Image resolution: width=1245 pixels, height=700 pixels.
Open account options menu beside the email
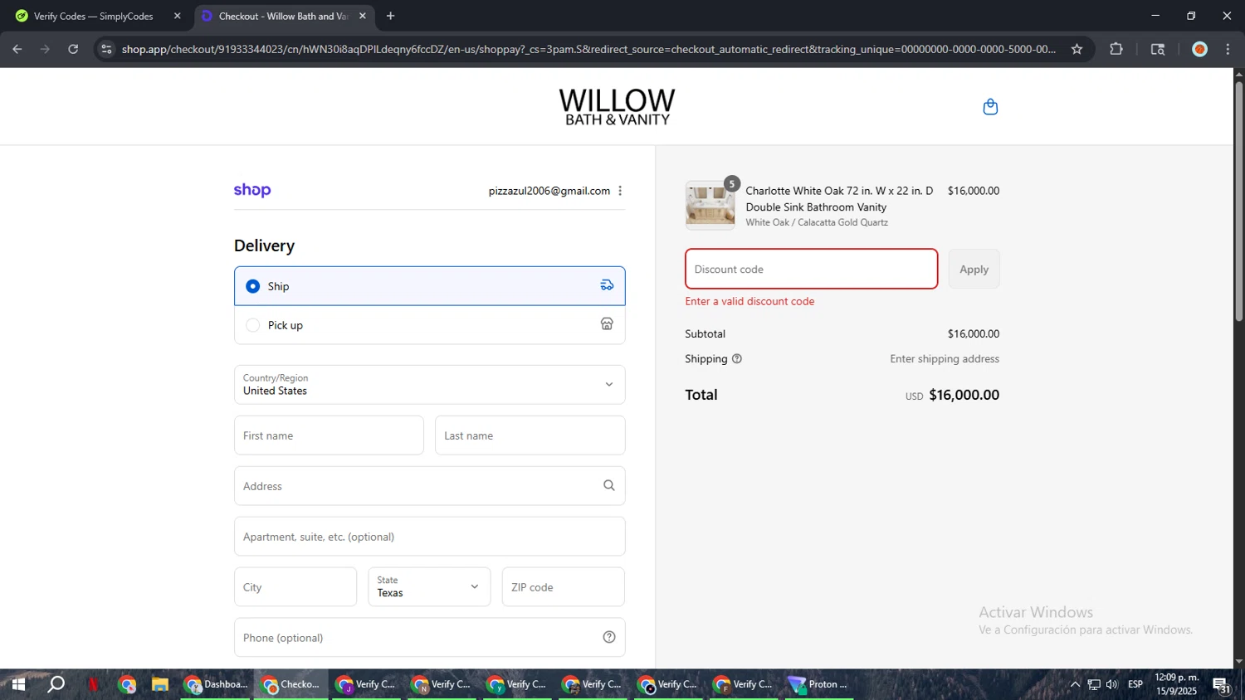(620, 191)
